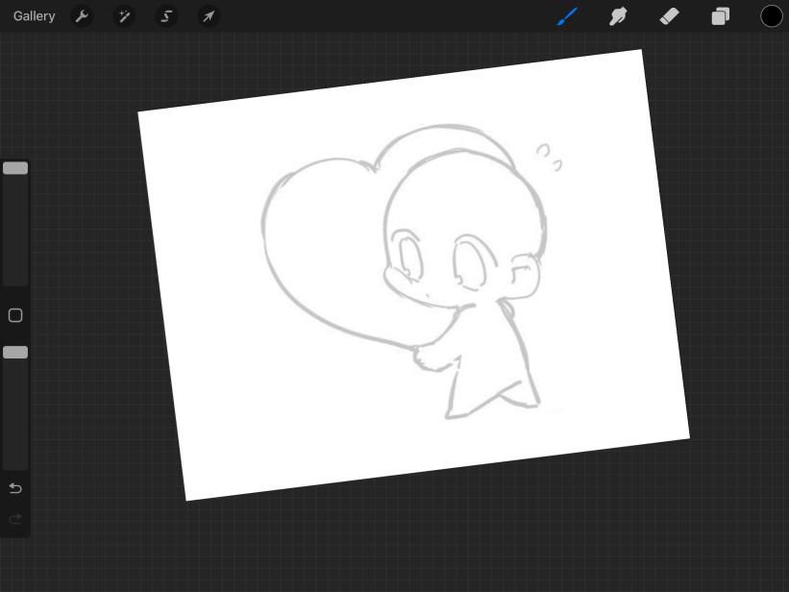Viewport: 789px width, 592px height.
Task: Click the brush size slider handle
Action: (x=15, y=168)
